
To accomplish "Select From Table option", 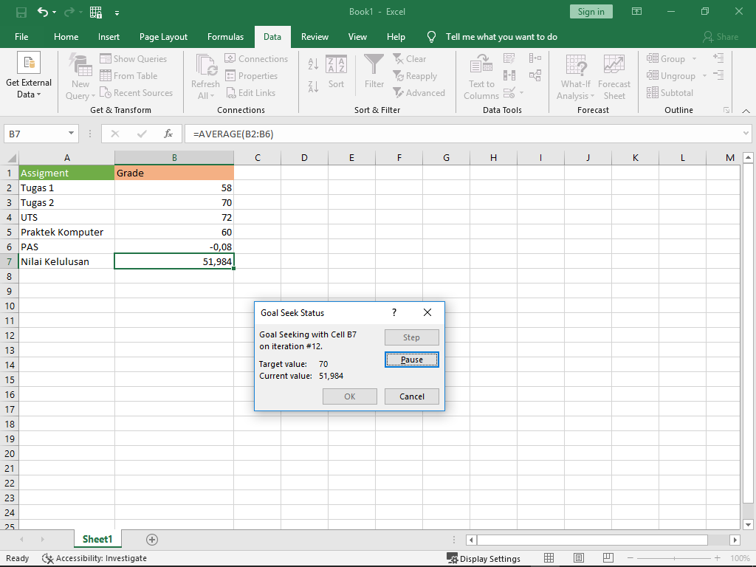I will [x=128, y=76].
